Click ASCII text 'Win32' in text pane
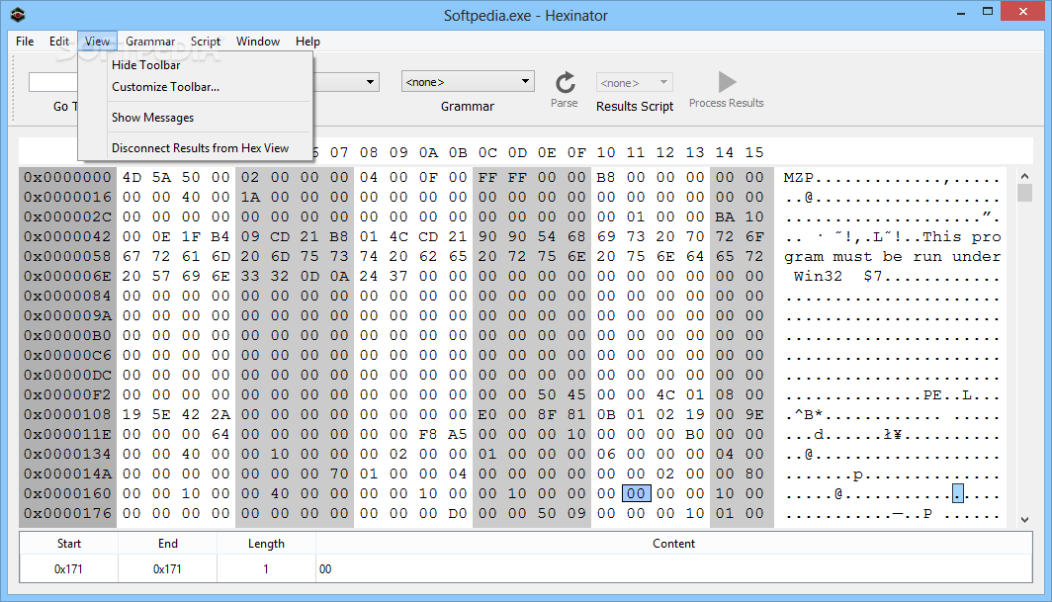1052x602 pixels. 818,276
